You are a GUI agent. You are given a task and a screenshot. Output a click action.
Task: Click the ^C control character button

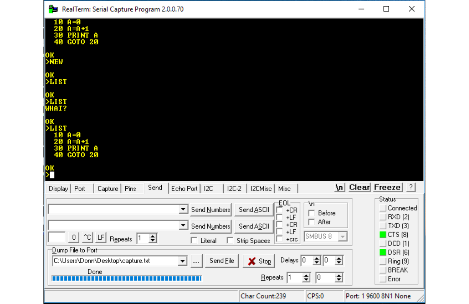point(88,237)
